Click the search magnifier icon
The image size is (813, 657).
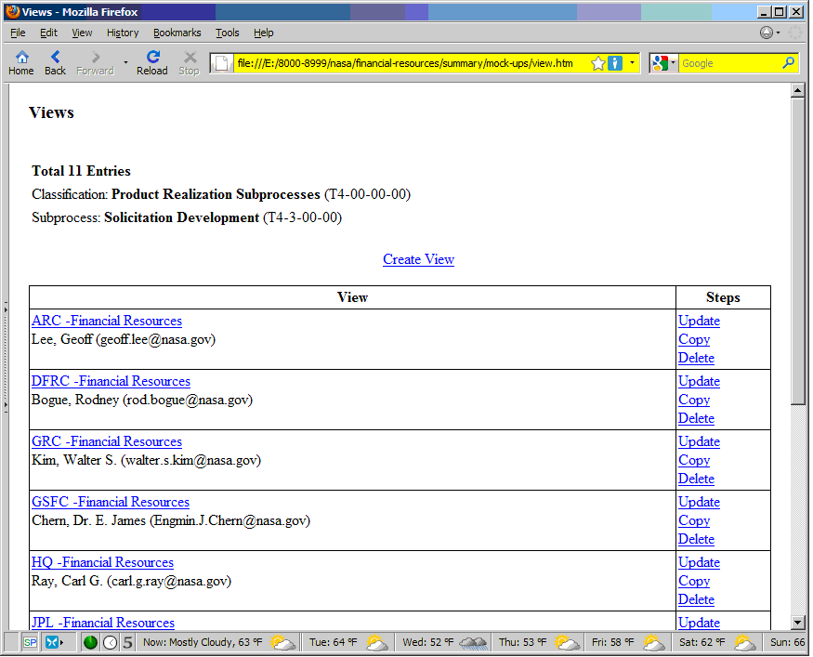(789, 63)
